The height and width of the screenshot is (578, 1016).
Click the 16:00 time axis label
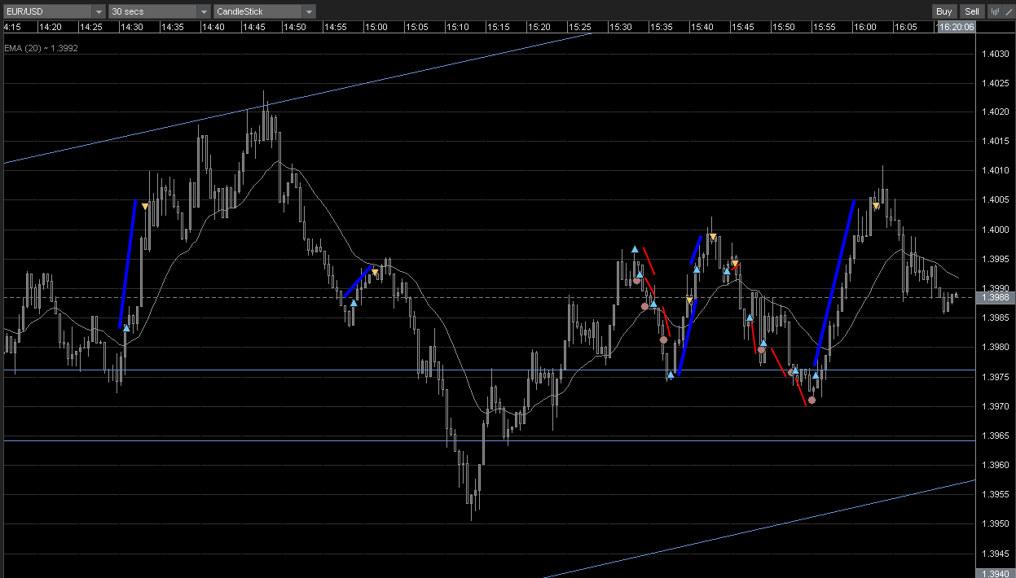click(864, 27)
